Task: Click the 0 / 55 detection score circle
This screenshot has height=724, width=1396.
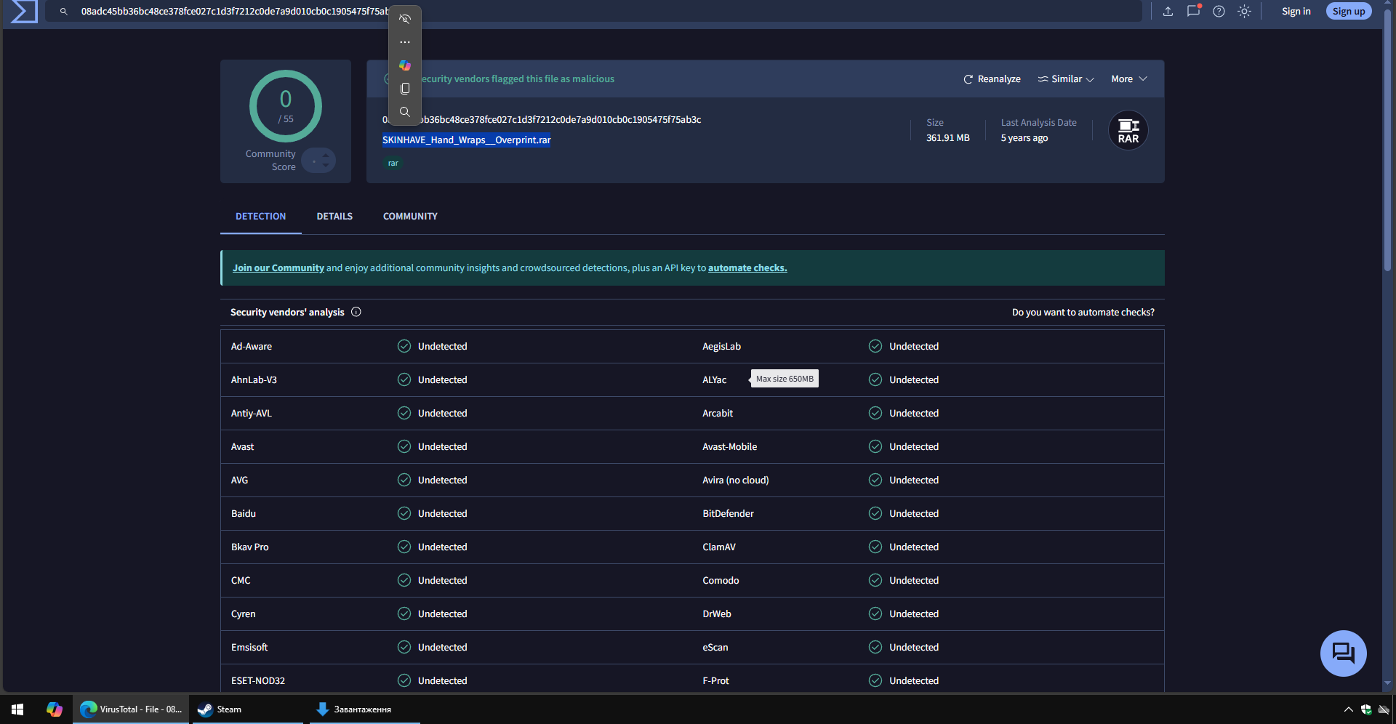Action: point(286,106)
